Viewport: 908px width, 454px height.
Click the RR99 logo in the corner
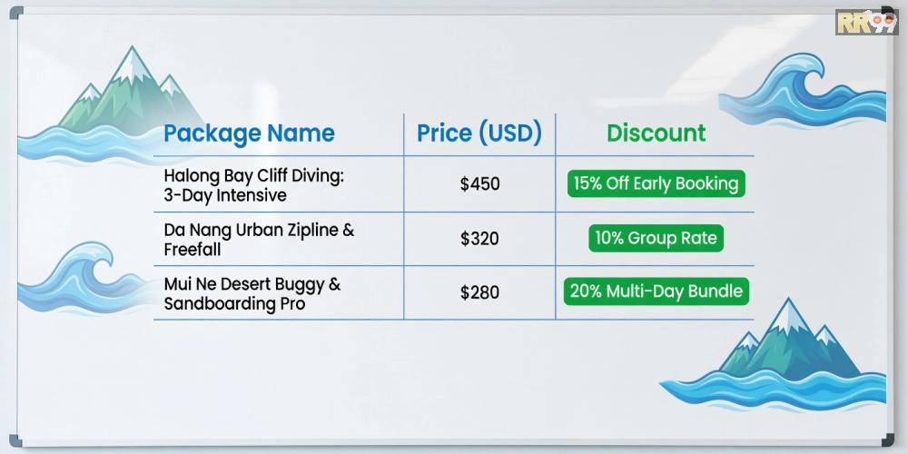865,23
